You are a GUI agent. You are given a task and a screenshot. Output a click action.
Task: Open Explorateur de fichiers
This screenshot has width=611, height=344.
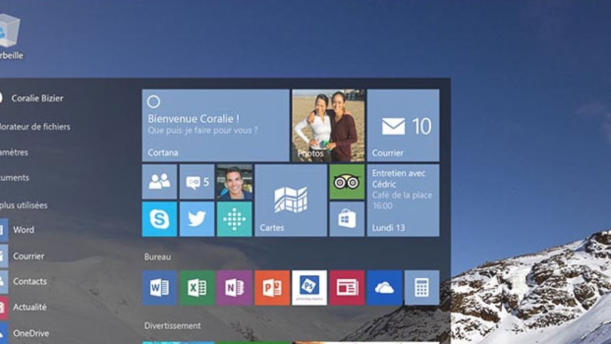(x=35, y=126)
